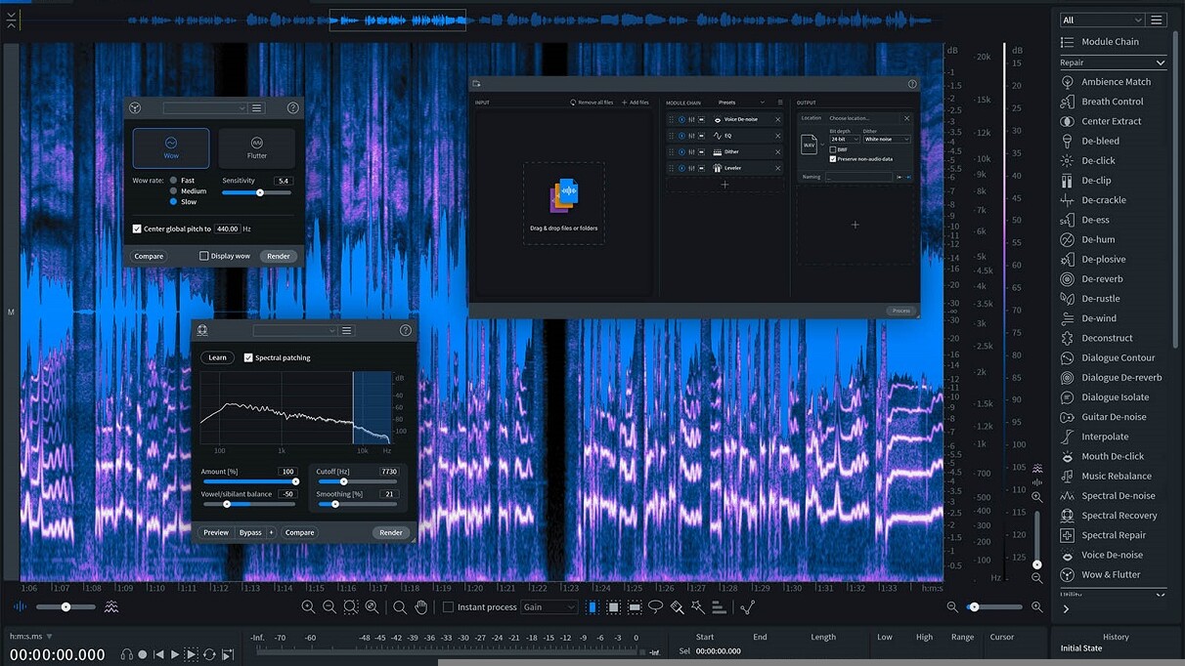The width and height of the screenshot is (1185, 666).
Task: Remove Voice De-noise from module chain
Action: (x=778, y=120)
